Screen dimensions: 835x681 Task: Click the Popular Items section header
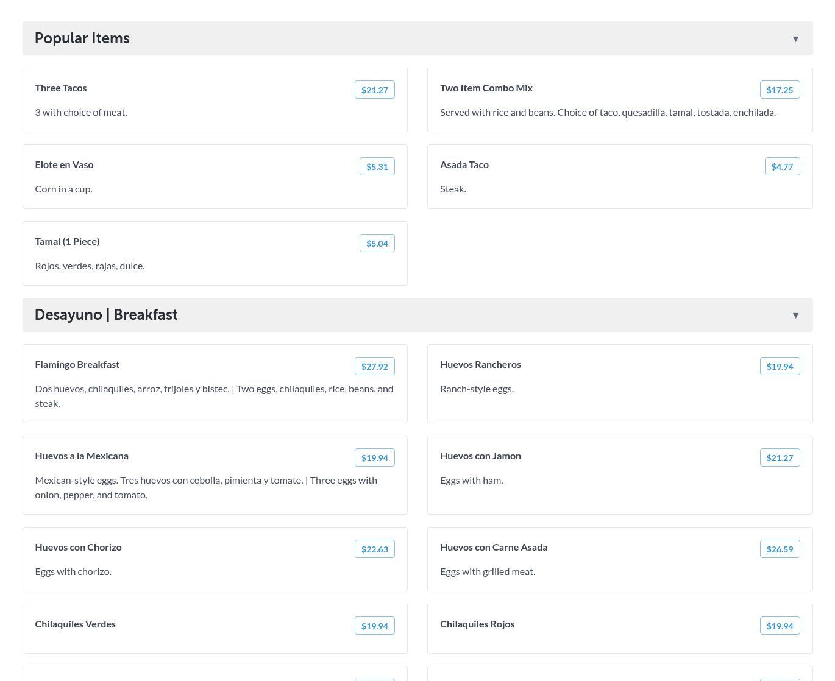pos(82,38)
